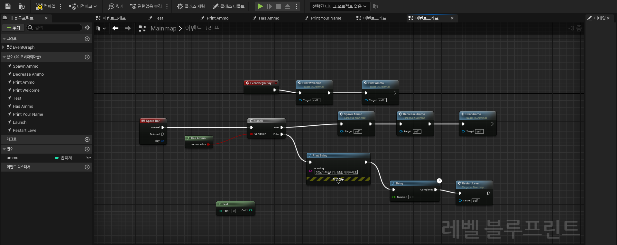Open Class Settings (클래스 세팅)
The image size is (617, 245).
(191, 6)
